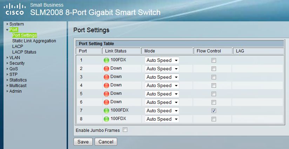Enable flow control for port 6
The image size is (289, 149).
(x=214, y=102)
